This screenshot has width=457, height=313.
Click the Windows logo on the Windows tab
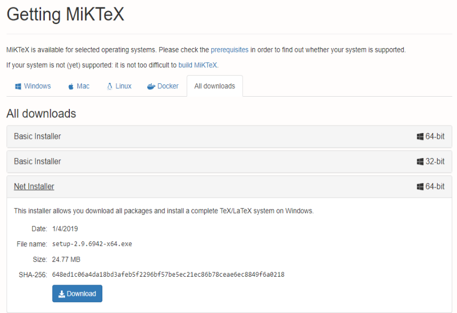click(18, 85)
